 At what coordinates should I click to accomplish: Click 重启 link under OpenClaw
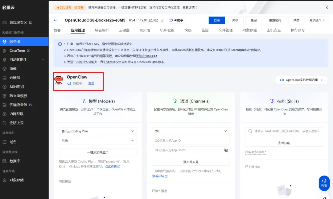pyautogui.click(x=91, y=83)
